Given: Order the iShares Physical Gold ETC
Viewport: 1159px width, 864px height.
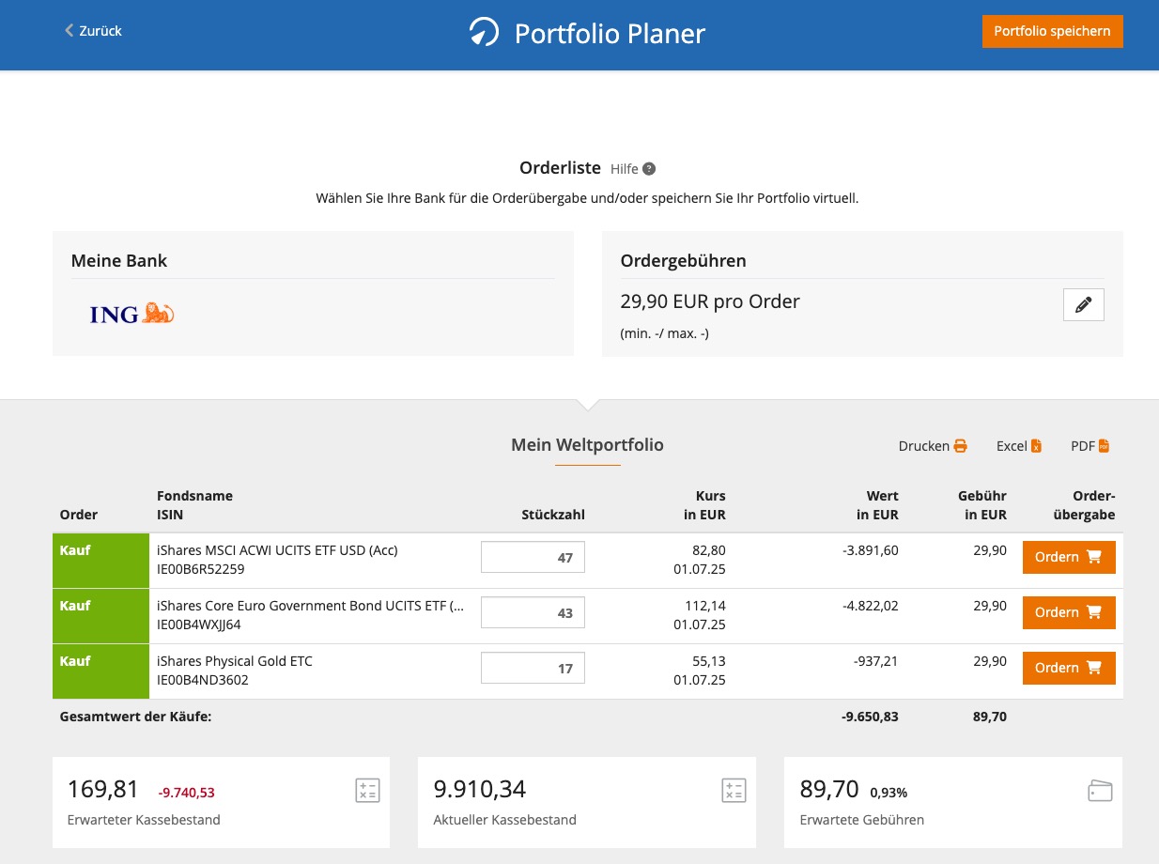Looking at the screenshot, I should [1069, 668].
